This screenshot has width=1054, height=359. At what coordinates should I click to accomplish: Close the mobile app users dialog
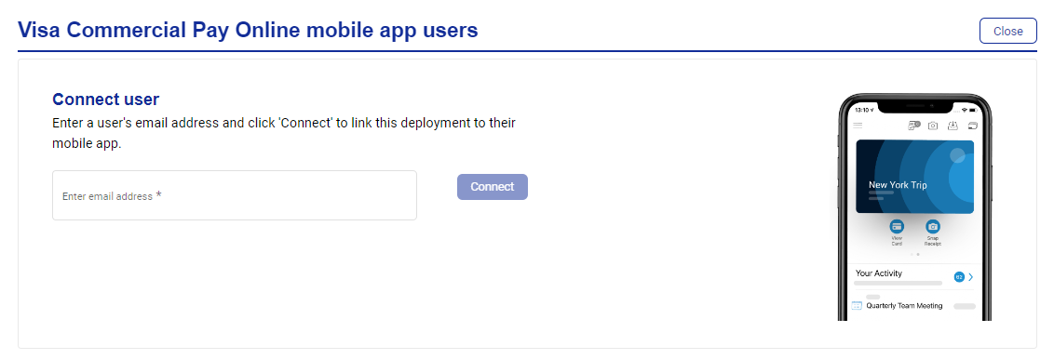click(x=1007, y=31)
